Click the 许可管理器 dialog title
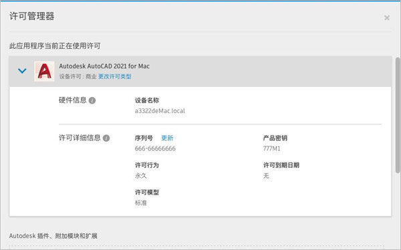Image resolution: width=401 pixels, height=250 pixels. [31, 16]
